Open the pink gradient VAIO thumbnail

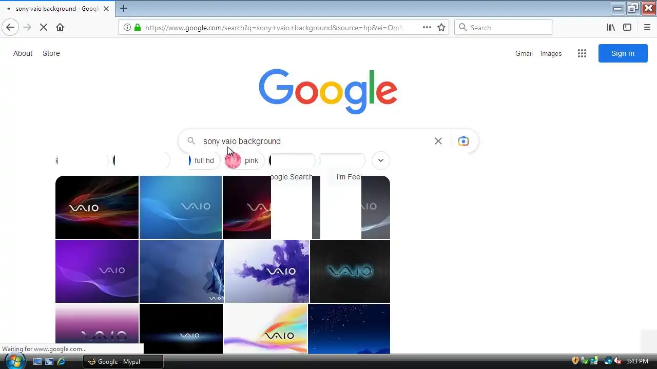click(97, 329)
